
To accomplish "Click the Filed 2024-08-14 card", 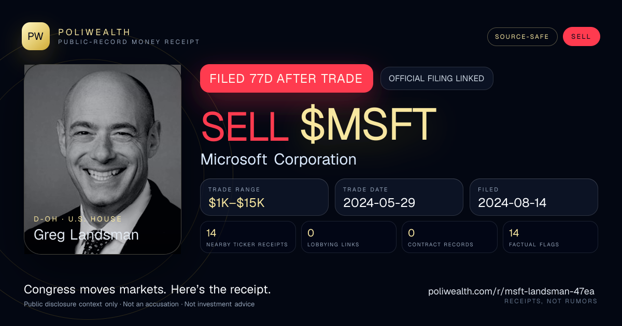I will 534,197.
